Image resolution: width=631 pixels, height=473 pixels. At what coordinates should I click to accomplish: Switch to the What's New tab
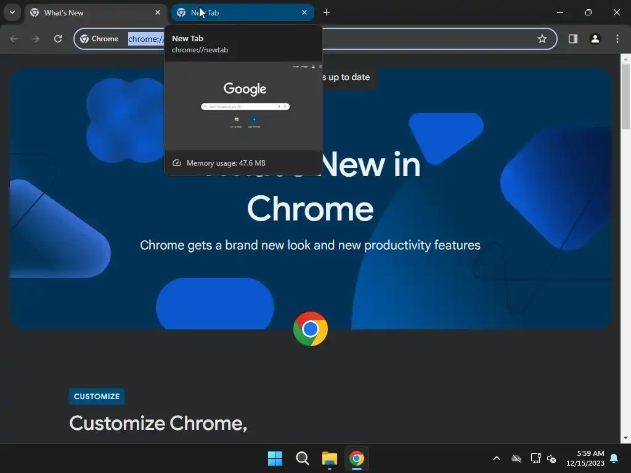click(97, 12)
